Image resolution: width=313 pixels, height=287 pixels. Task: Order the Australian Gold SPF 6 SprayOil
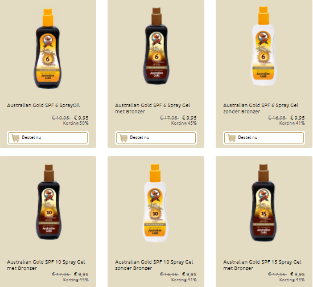48,138
